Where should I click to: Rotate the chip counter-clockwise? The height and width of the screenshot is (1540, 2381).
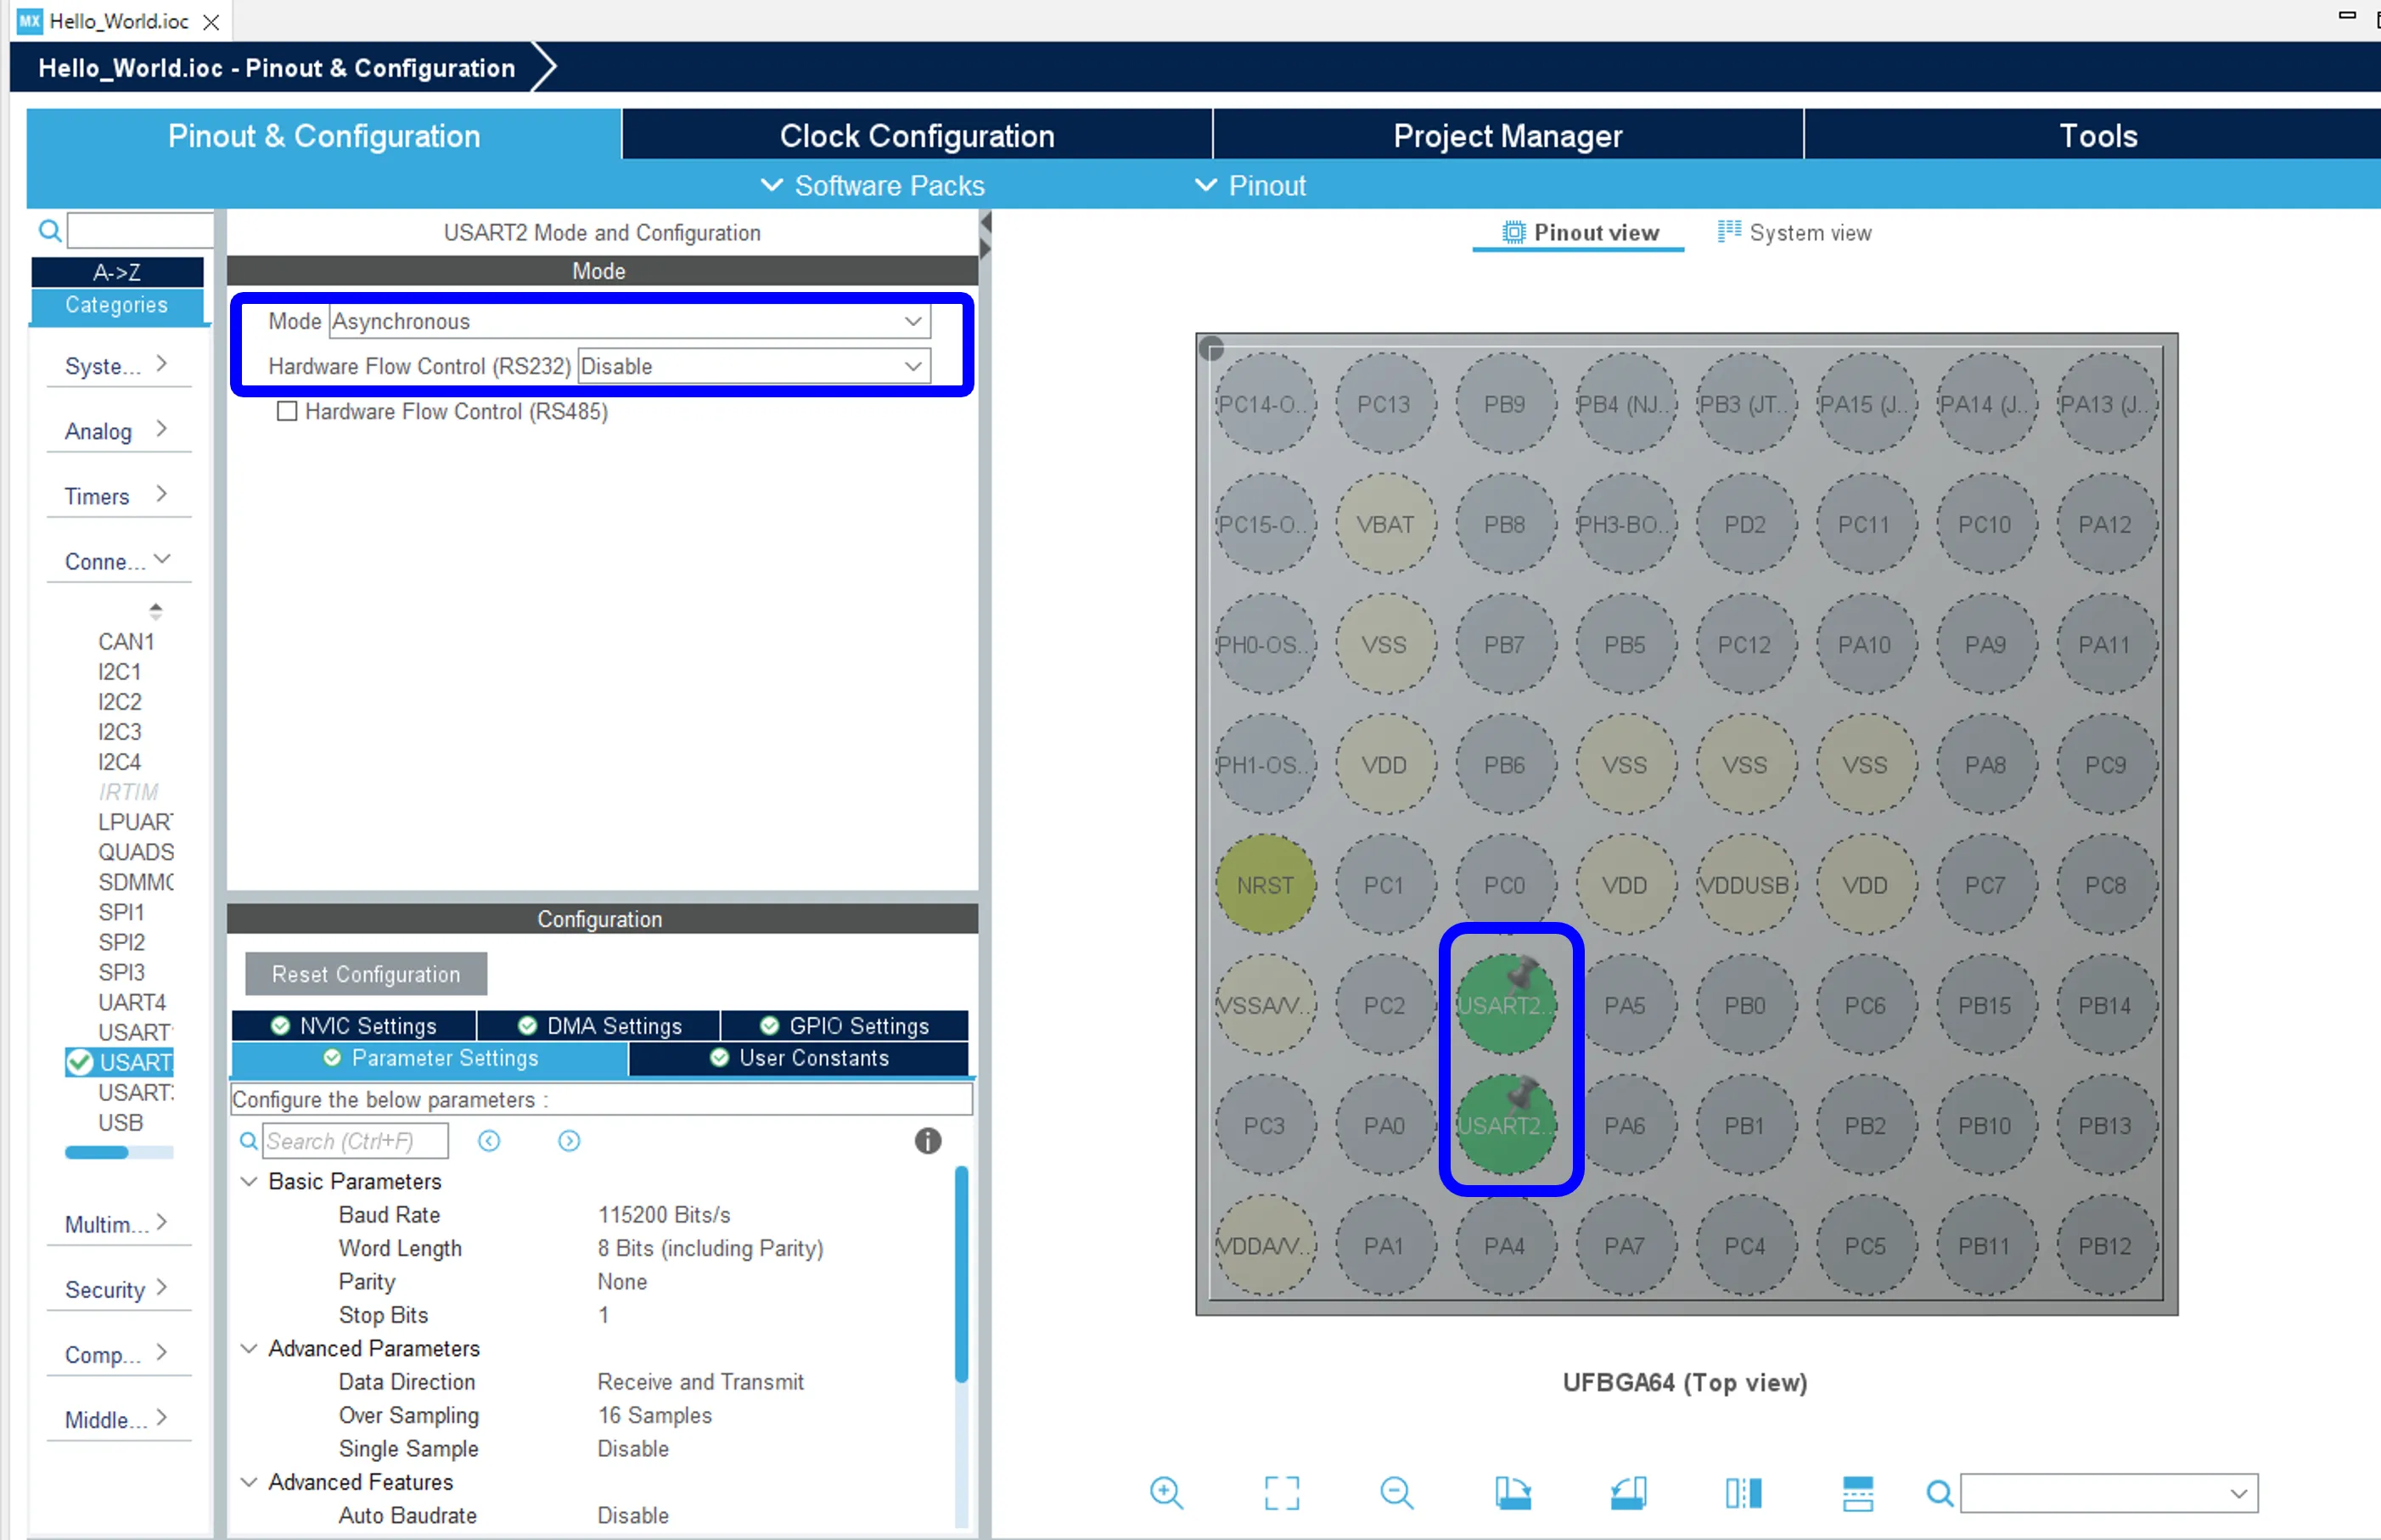pyautogui.click(x=1628, y=1493)
